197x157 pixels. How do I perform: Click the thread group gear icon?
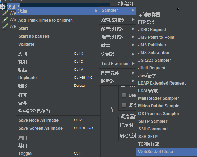pyautogui.click(x=2, y=7)
